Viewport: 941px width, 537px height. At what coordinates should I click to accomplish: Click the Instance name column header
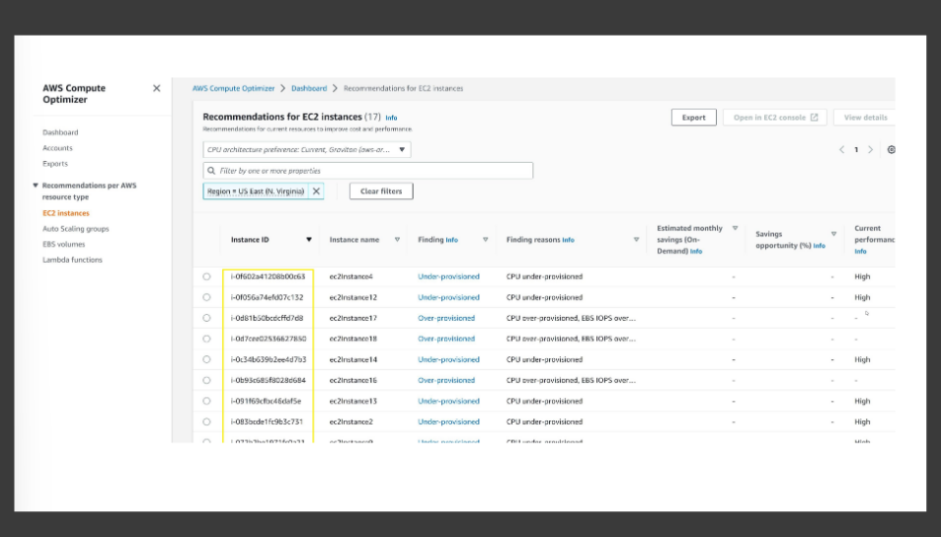pyautogui.click(x=354, y=240)
